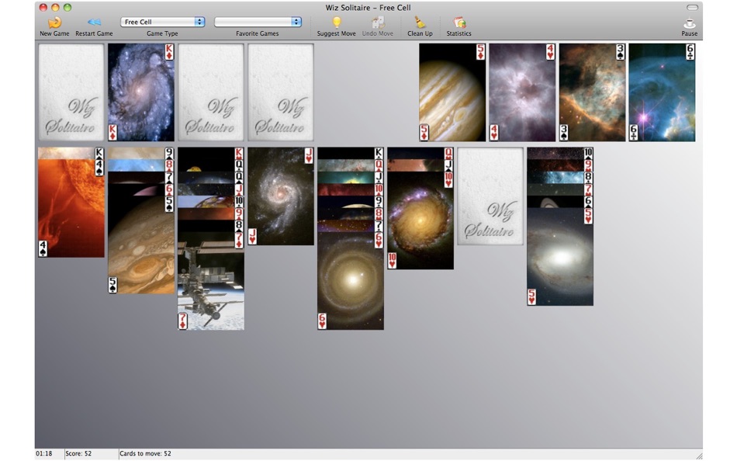Viewport: 737px width, 461px height.
Task: Click the empty free cell left of the King of diamonds
Action: [71, 92]
